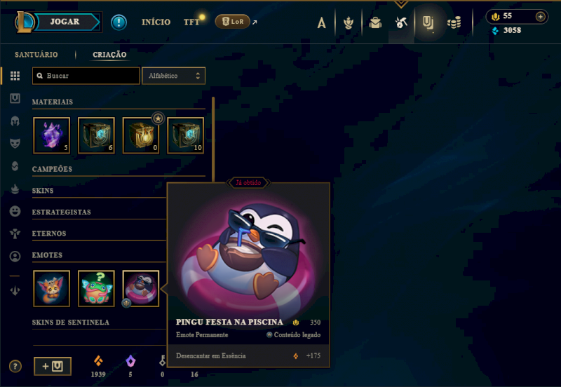This screenshot has height=387, width=561.
Task: Switch to the Santuário tab
Action: (x=36, y=55)
